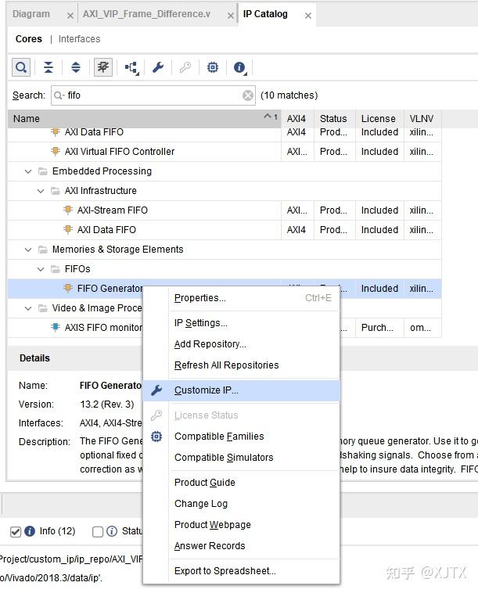Click the Info (12) blue info icon
The height and width of the screenshot is (593, 478).
coord(30,531)
